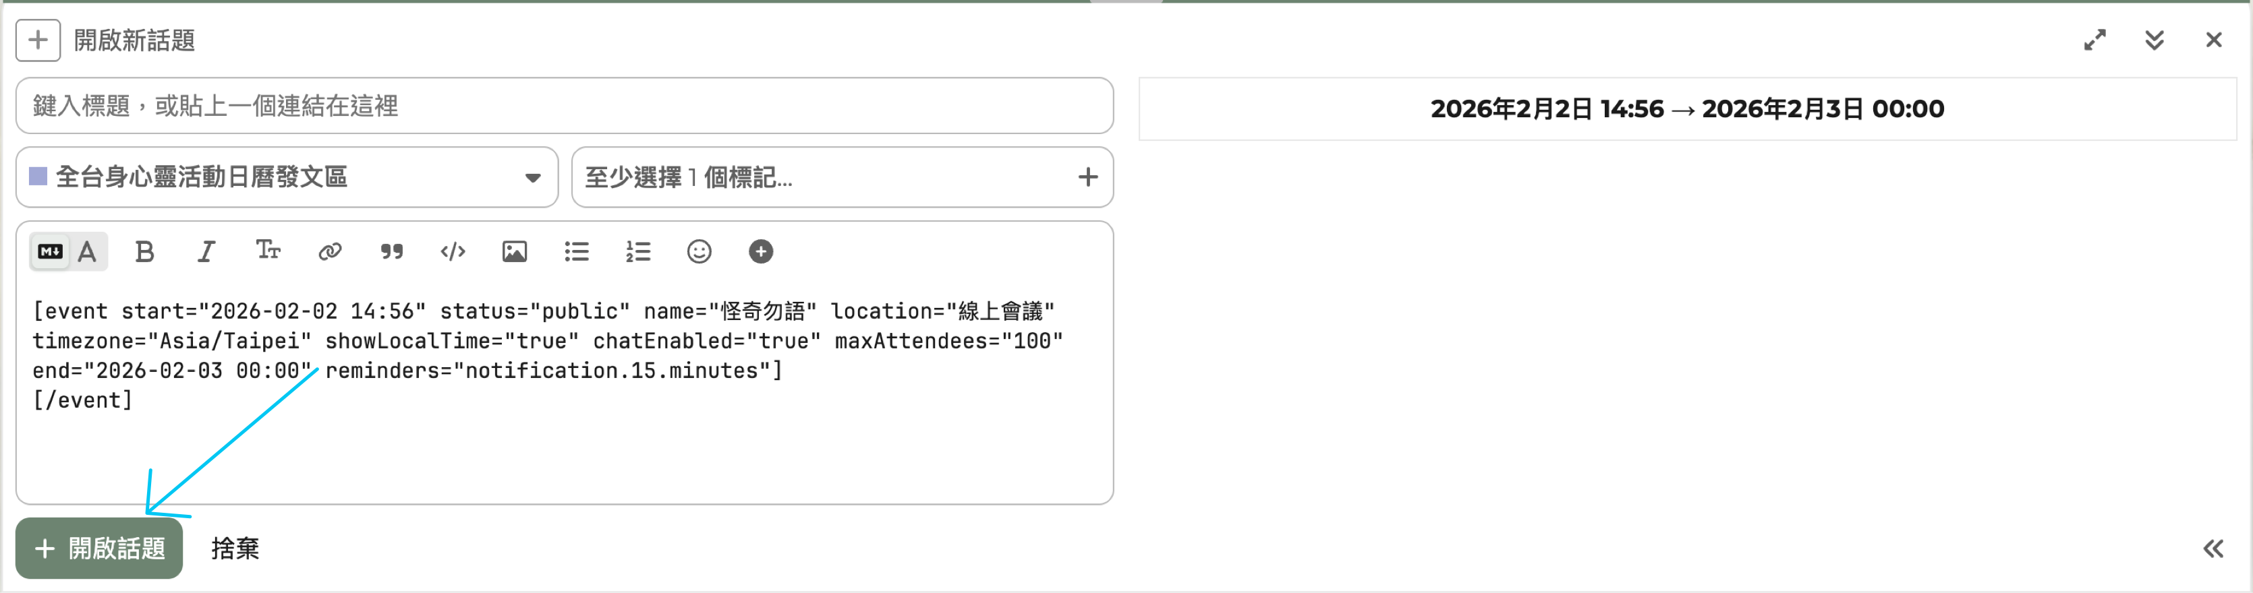Toggle fullscreen composer with expand arrows
Viewport: 2253px width, 593px height.
tap(2094, 40)
